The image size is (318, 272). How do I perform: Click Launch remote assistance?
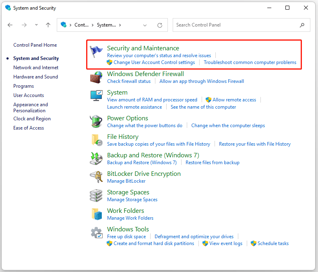click(x=134, y=107)
